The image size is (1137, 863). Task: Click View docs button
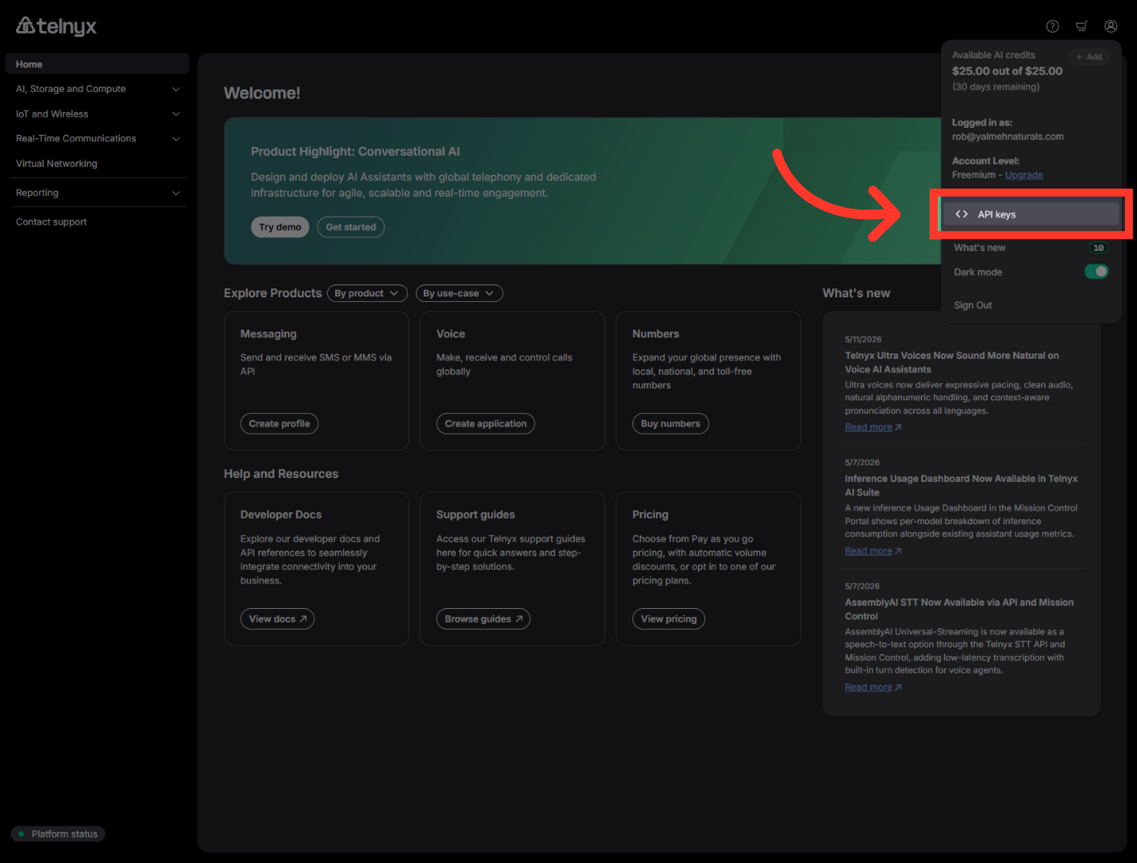277,619
